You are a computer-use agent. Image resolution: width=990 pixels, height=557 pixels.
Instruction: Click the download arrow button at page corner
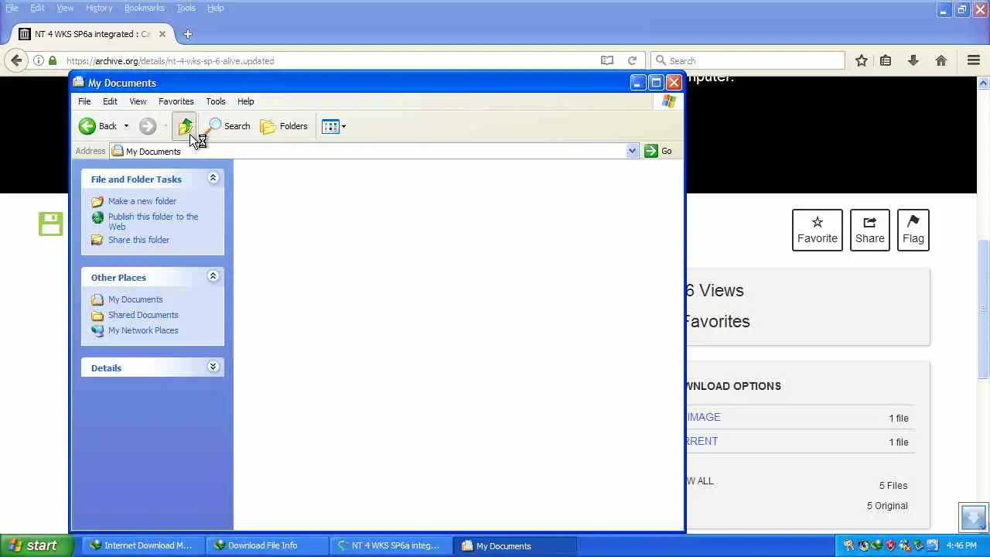click(x=974, y=517)
